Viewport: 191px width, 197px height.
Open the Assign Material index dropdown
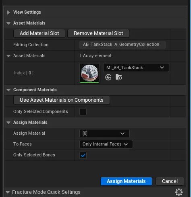click(x=104, y=133)
